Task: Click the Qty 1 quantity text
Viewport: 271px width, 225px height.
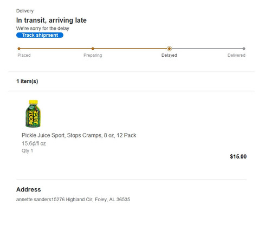Action: [27, 151]
